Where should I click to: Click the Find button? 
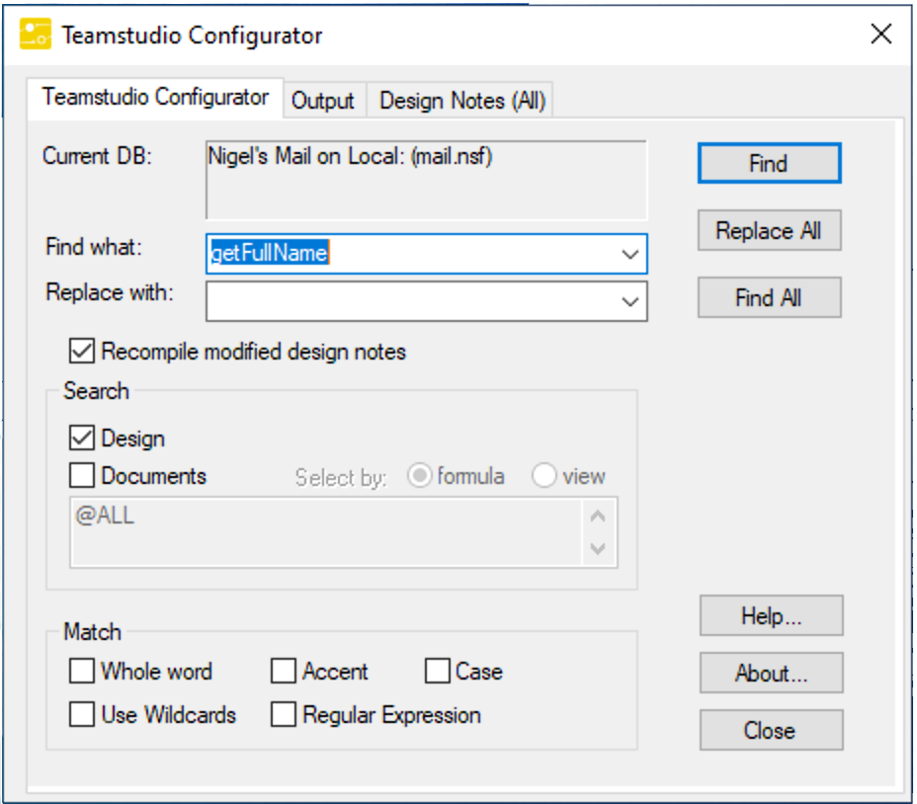pyautogui.click(x=769, y=163)
